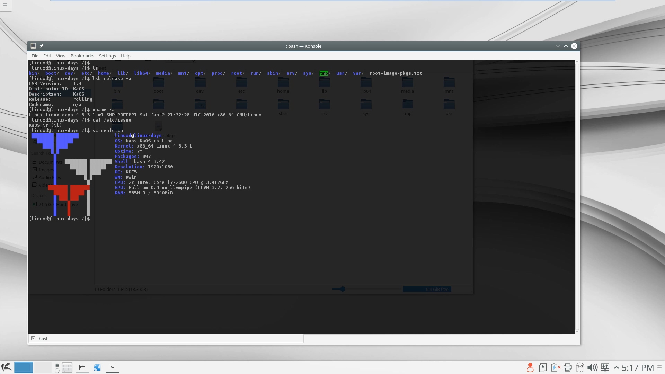The height and width of the screenshot is (374, 665).
Task: Click the network connections tray icon
Action: point(605,367)
